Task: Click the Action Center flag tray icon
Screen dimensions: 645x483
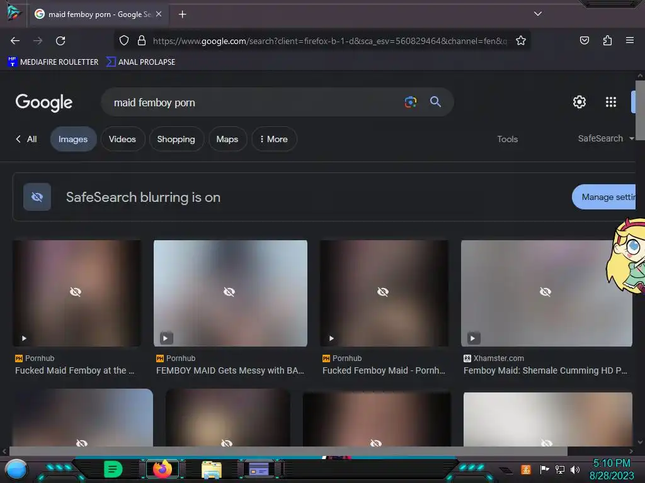Action: [544, 469]
